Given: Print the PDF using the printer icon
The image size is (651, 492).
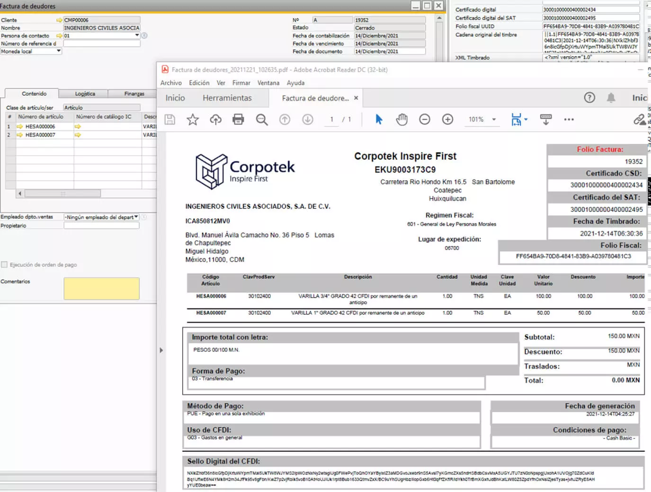Looking at the screenshot, I should pyautogui.click(x=238, y=120).
